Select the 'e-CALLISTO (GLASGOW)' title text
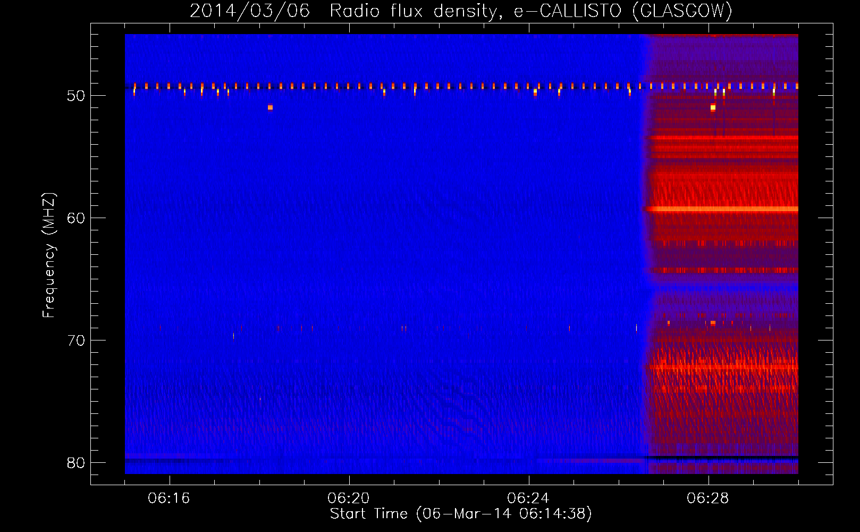Viewport: 860px width, 532px height. coord(623,11)
